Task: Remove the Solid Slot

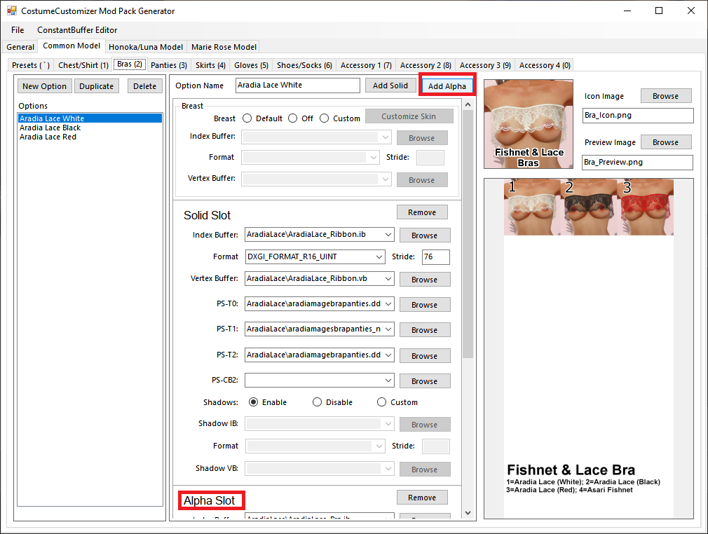Action: pos(422,212)
